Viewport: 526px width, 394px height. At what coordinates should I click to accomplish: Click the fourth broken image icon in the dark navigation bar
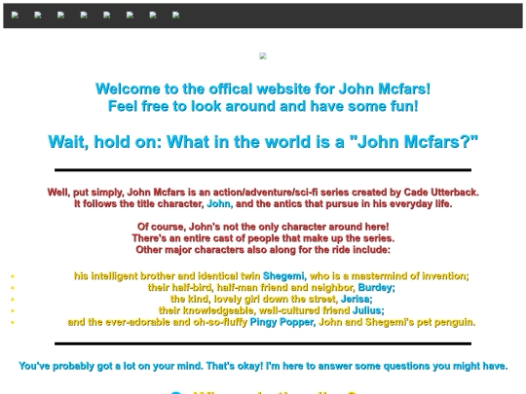coord(84,15)
